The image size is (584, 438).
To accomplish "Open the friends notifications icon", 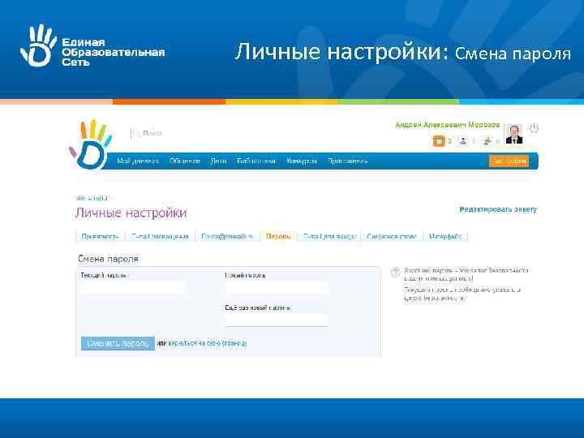I will [x=463, y=141].
